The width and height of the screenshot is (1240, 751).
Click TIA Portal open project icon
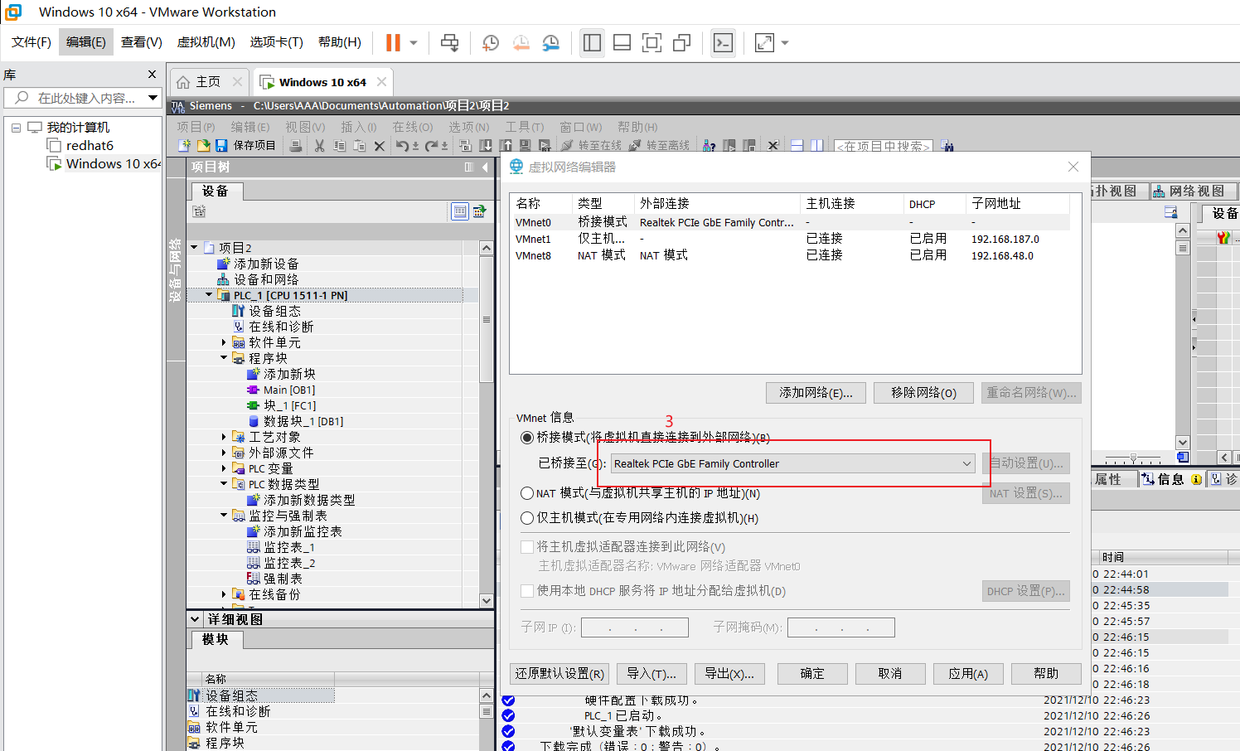coord(203,145)
